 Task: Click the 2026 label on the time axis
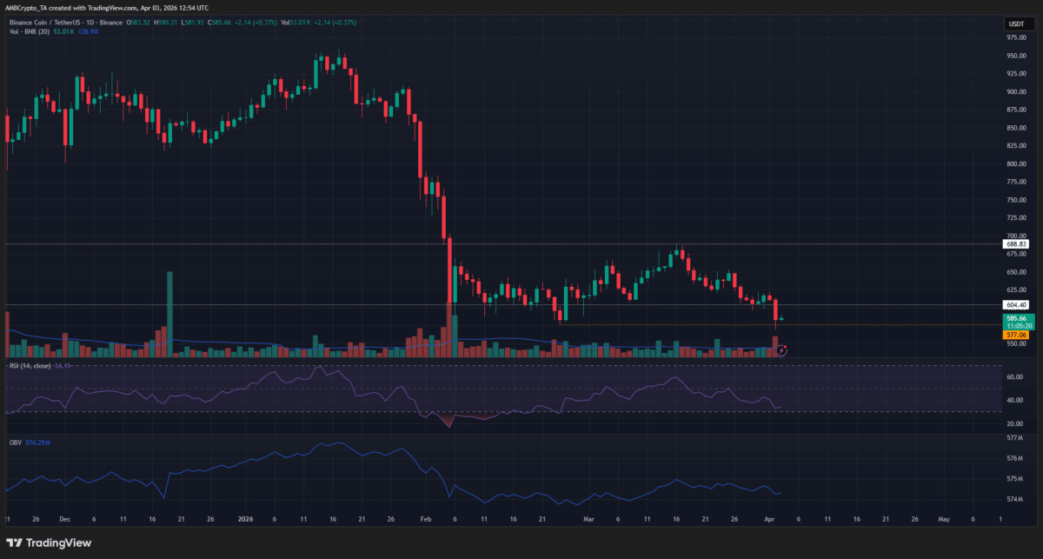click(244, 517)
